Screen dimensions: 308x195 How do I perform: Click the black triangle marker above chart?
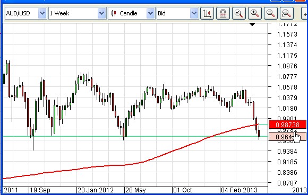tap(252, 24)
